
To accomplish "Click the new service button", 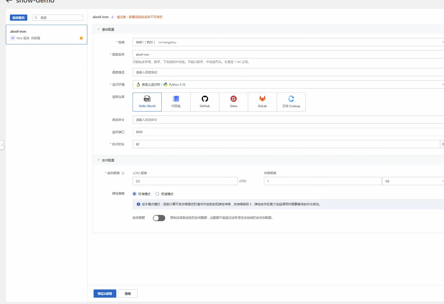I will pos(19,18).
